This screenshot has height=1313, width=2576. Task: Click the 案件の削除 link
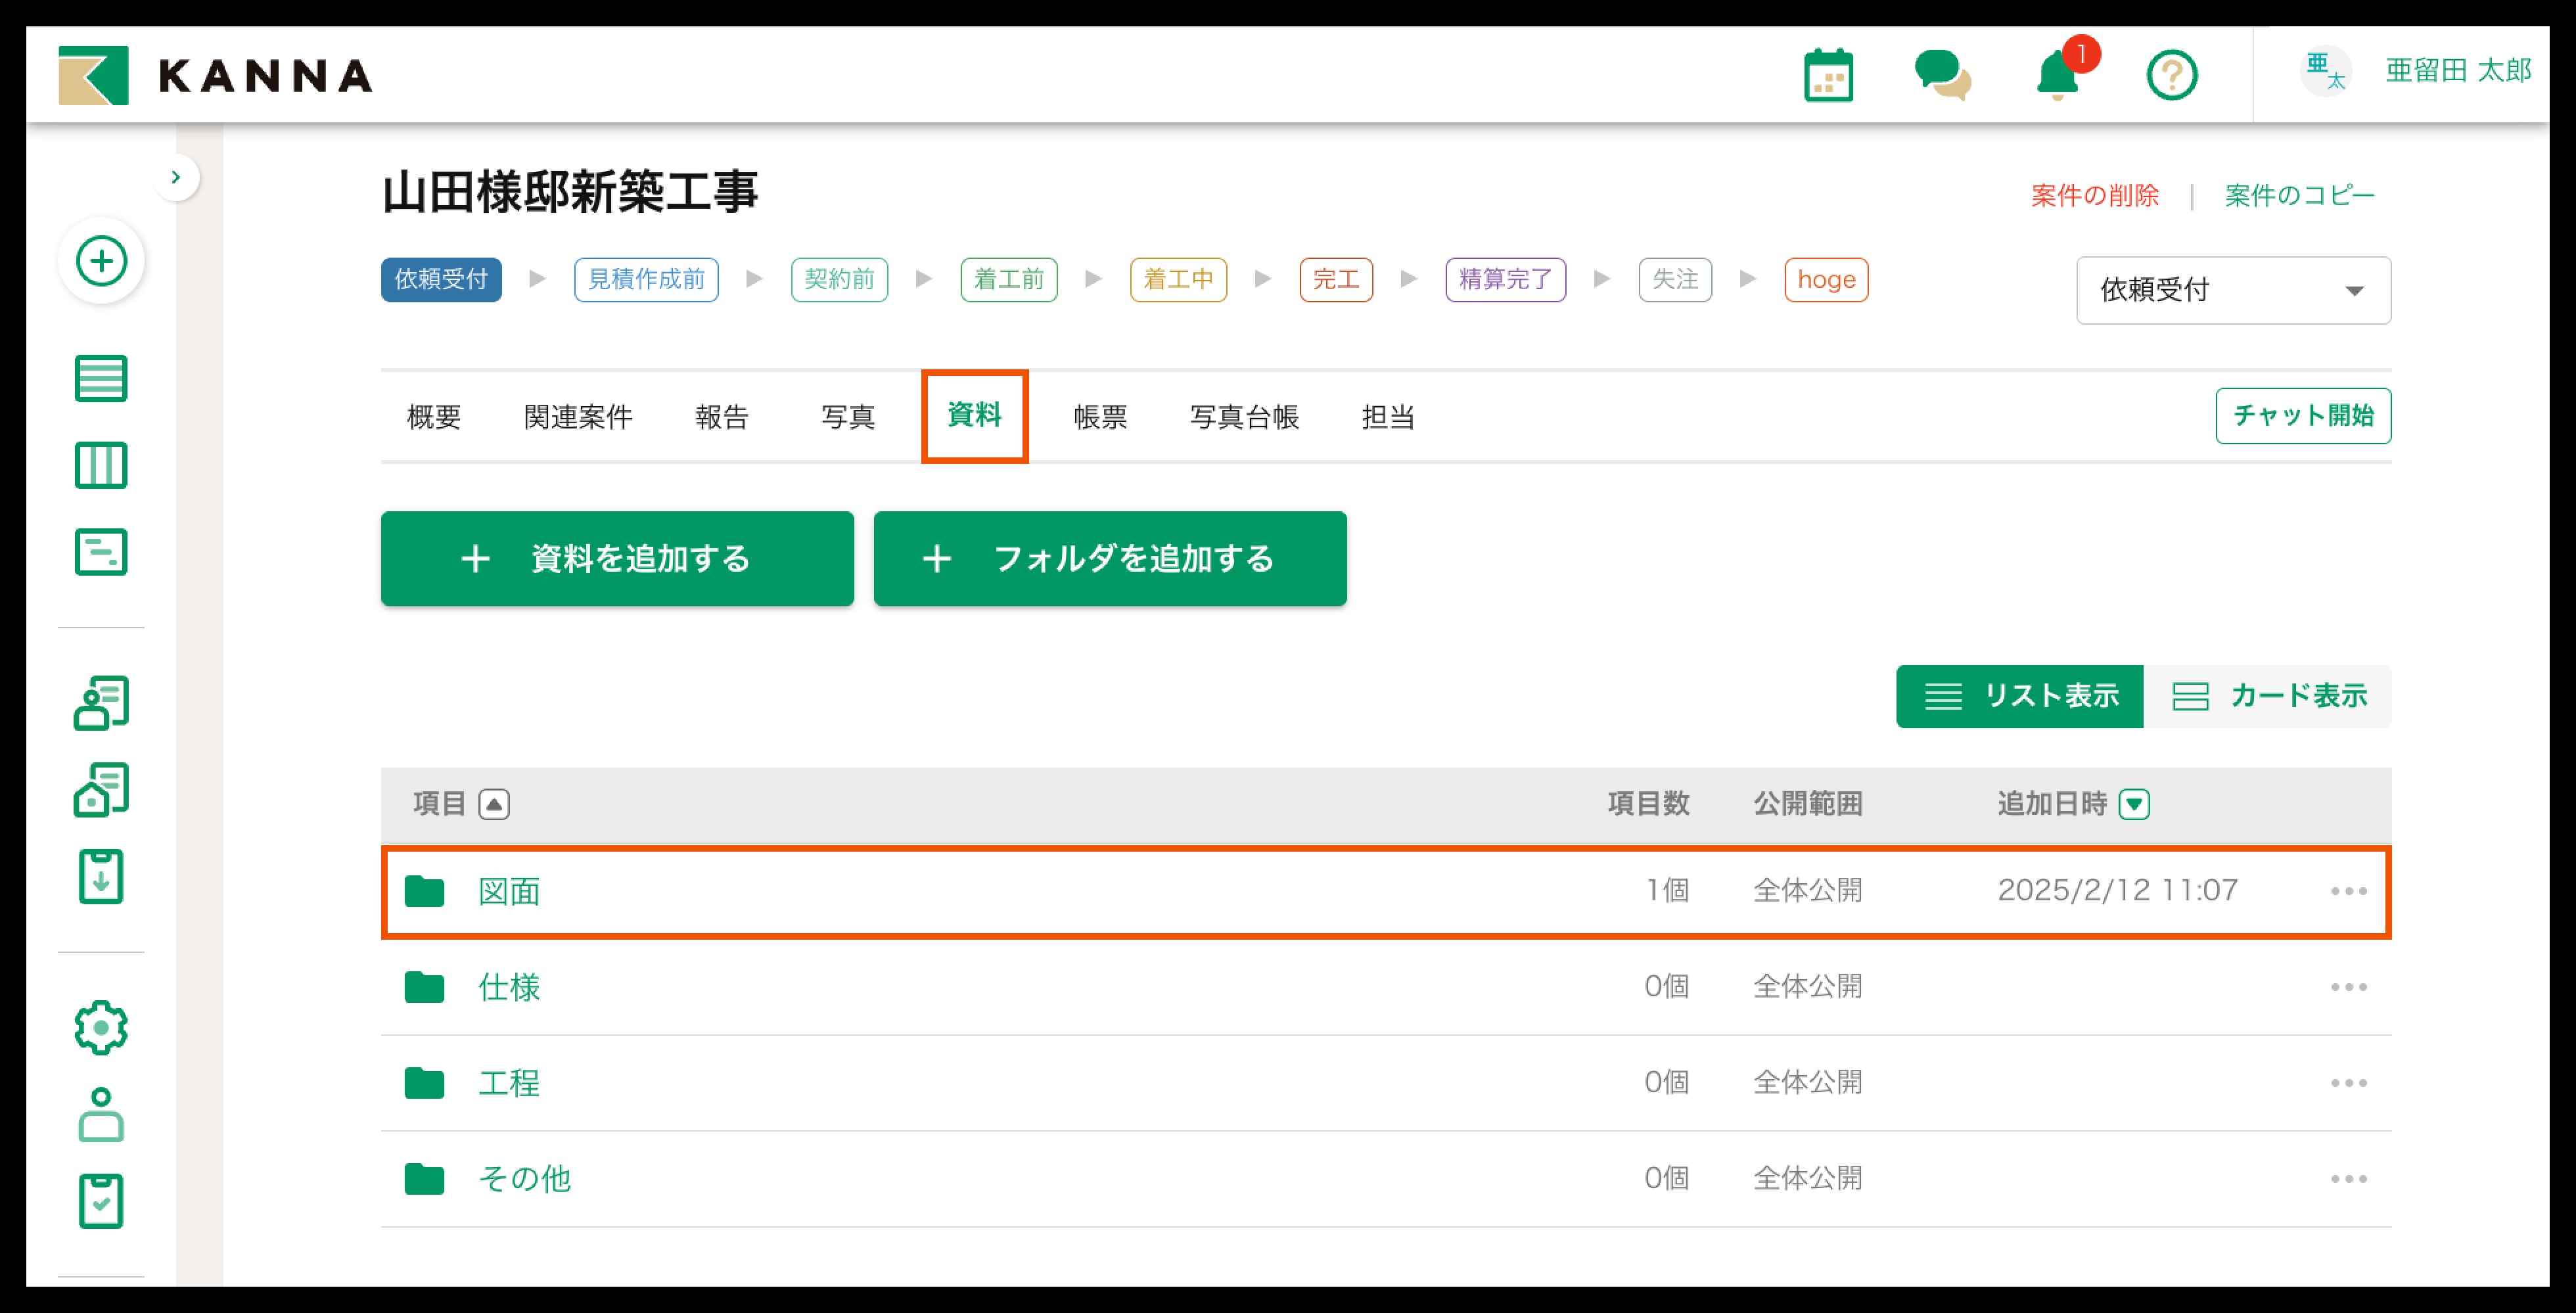[x=2094, y=196]
